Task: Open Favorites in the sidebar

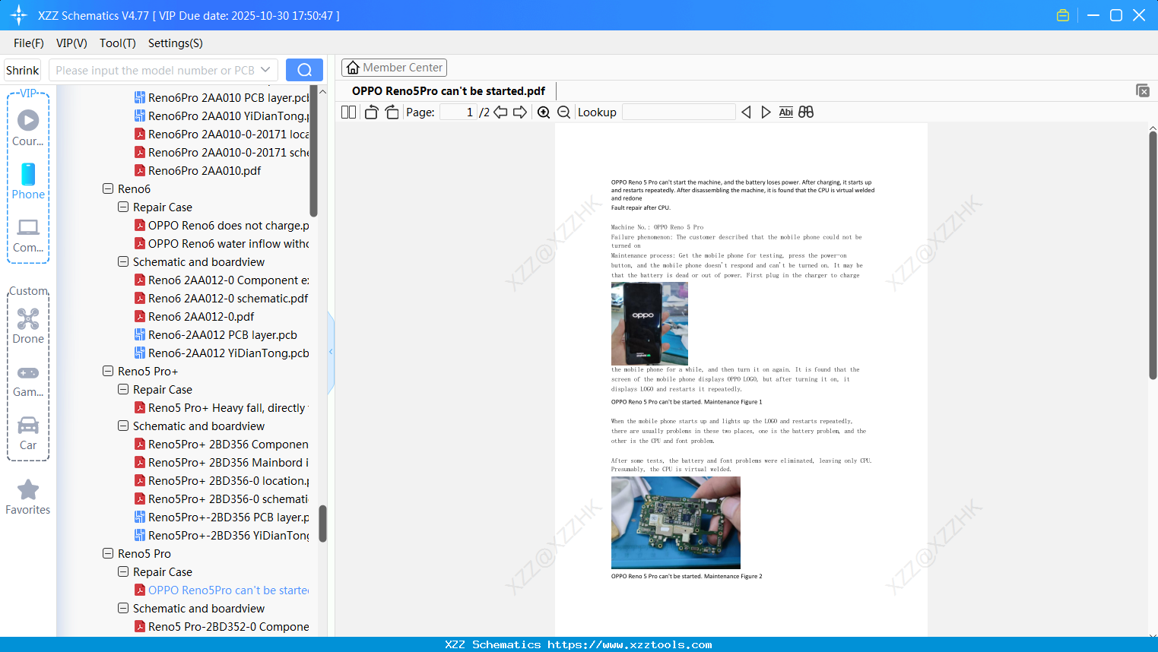Action: [28, 498]
